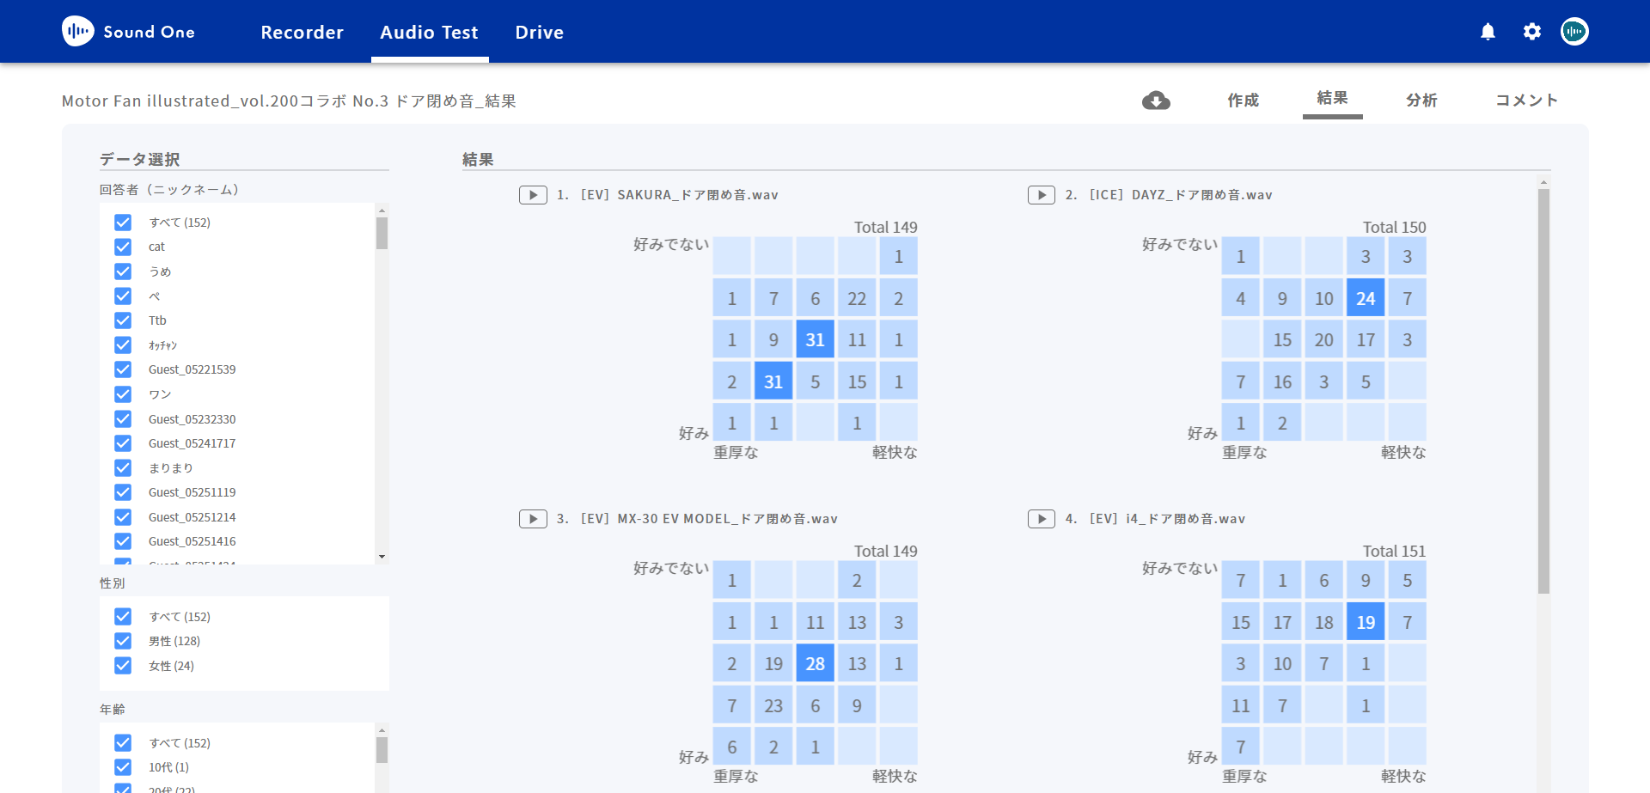Toggle the Guest_05232330 checkbox
This screenshot has height=793, width=1650.
(123, 419)
